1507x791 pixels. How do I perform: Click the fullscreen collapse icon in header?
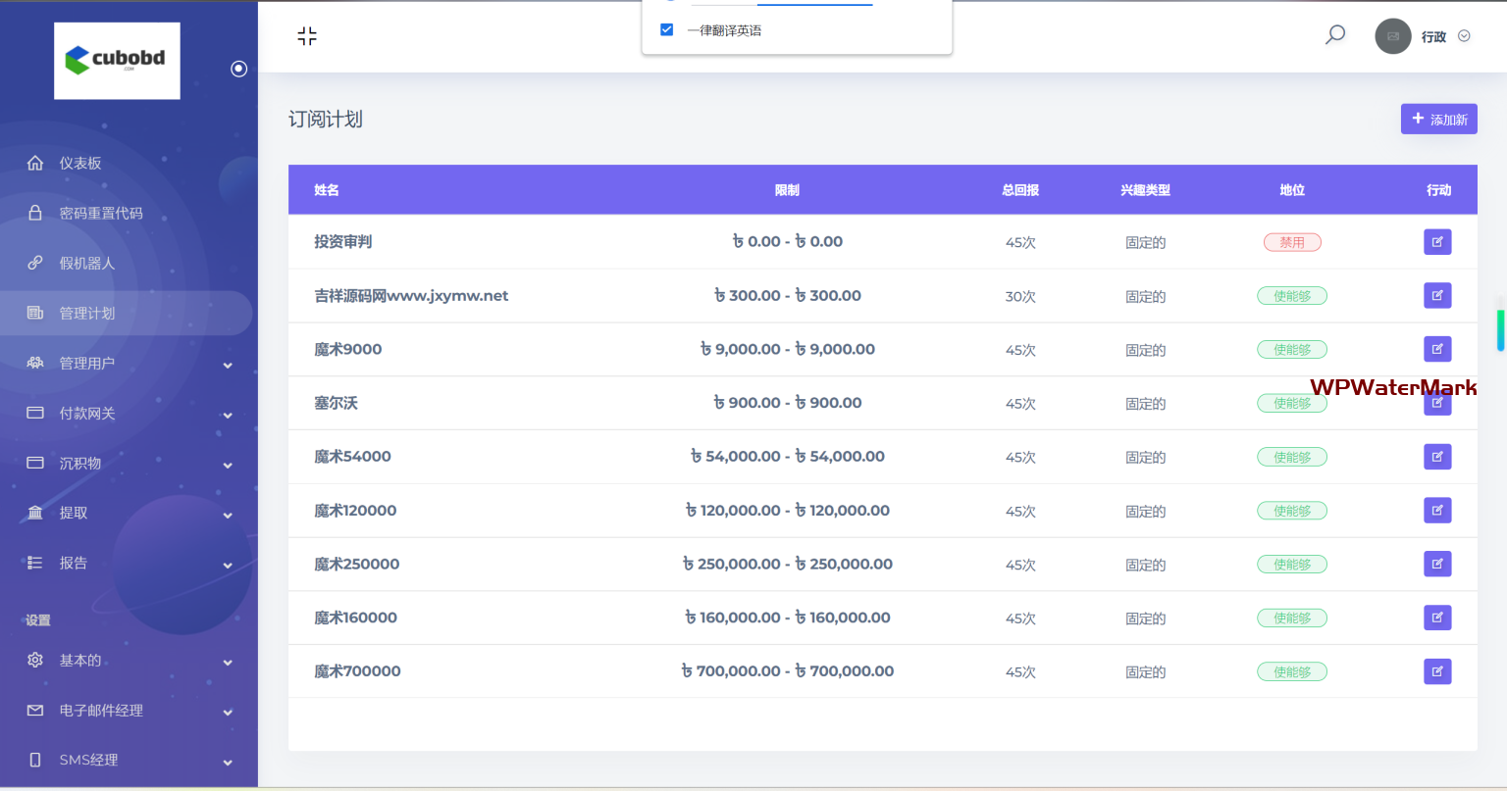307,36
